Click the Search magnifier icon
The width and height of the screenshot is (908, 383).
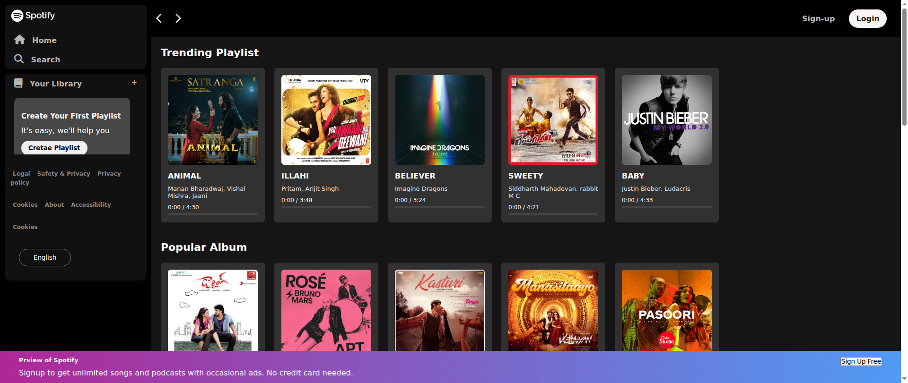(19, 59)
